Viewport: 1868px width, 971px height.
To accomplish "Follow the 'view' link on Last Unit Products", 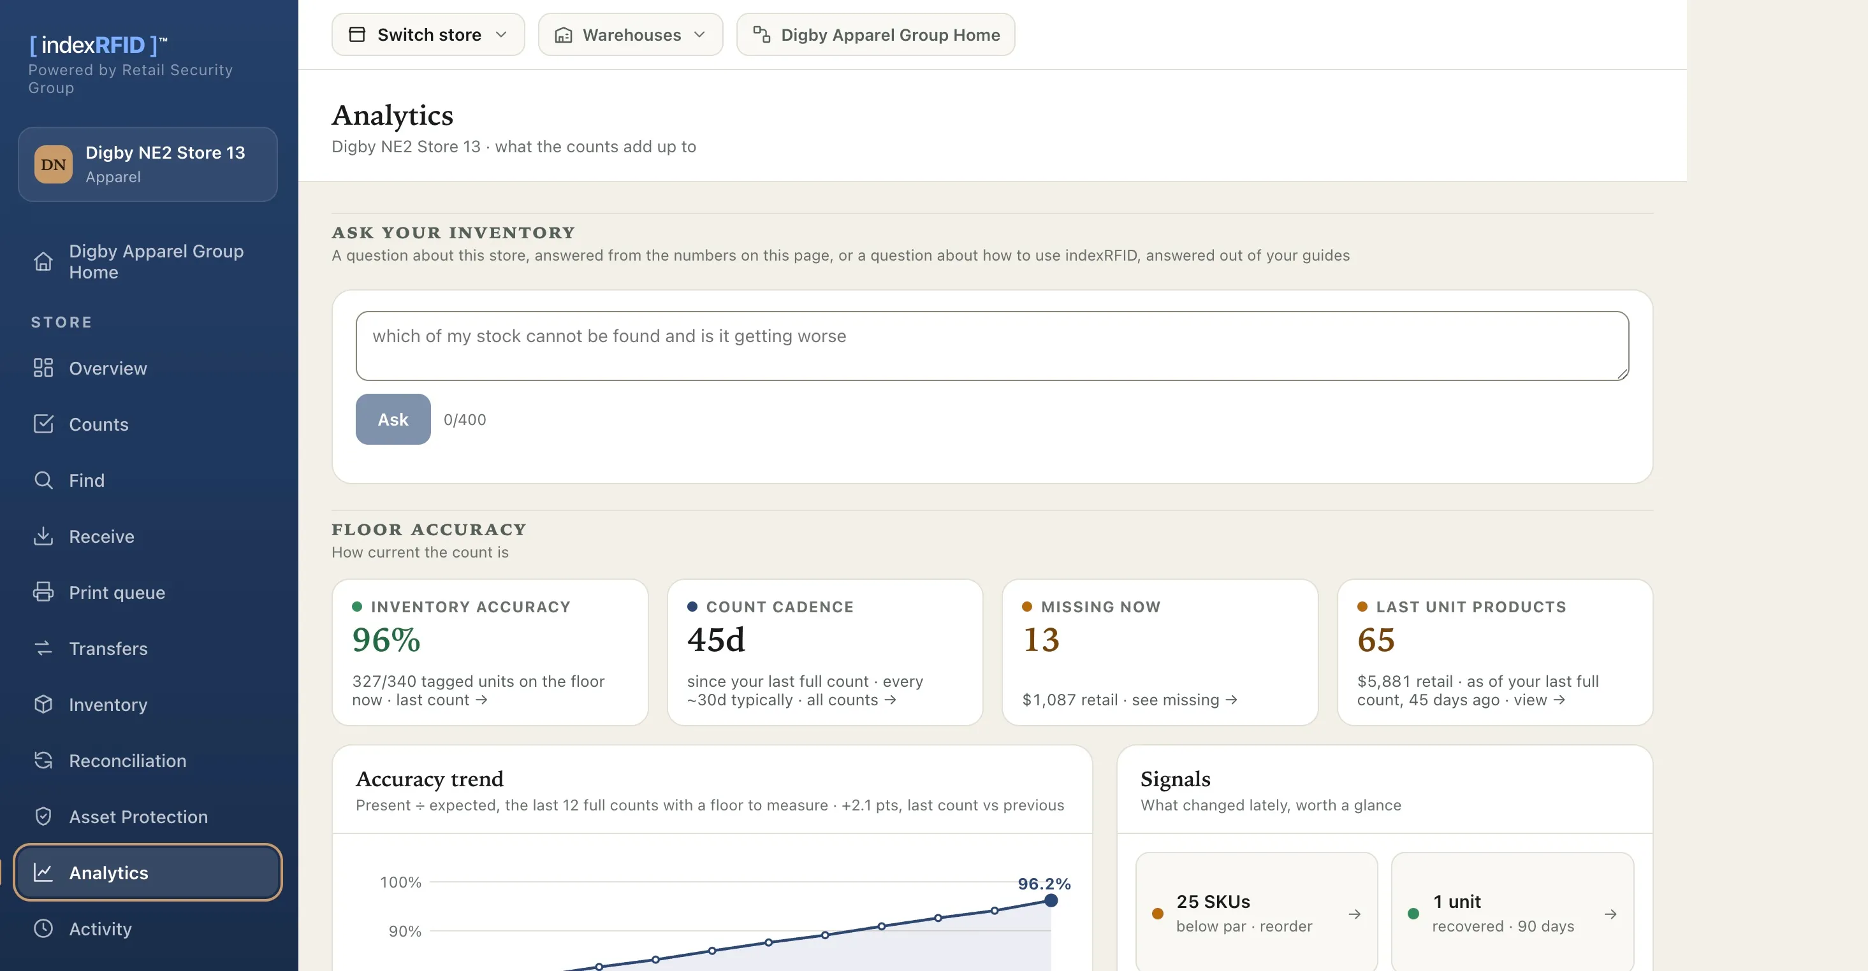I will pyautogui.click(x=1540, y=700).
